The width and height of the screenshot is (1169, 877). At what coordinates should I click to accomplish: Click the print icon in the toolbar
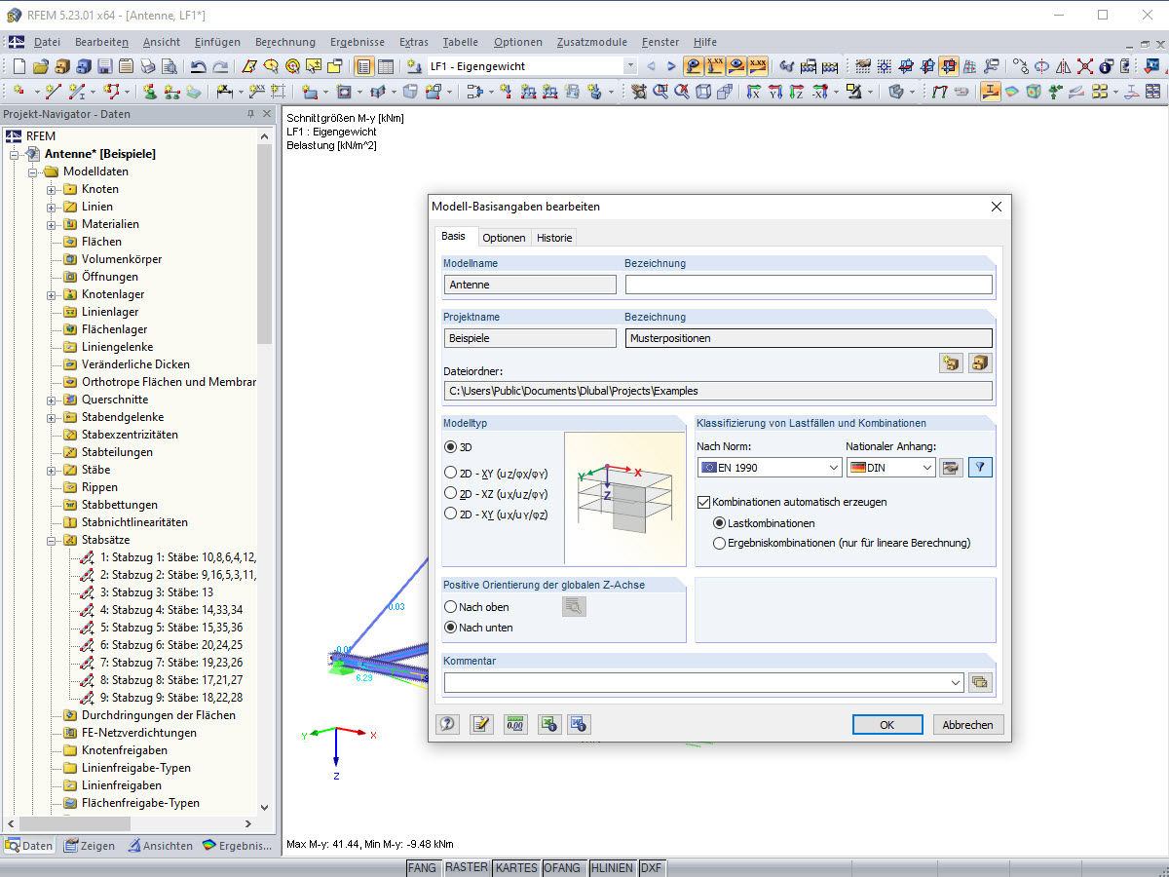click(147, 66)
